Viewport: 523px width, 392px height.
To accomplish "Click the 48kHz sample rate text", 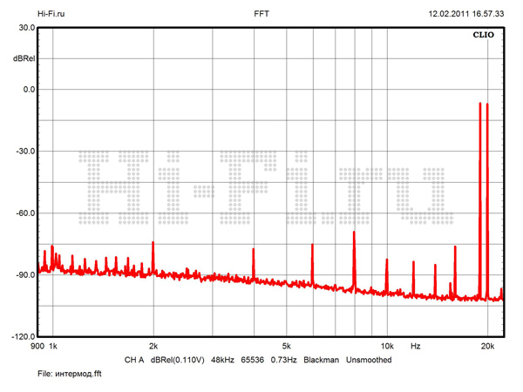I will 223,360.
